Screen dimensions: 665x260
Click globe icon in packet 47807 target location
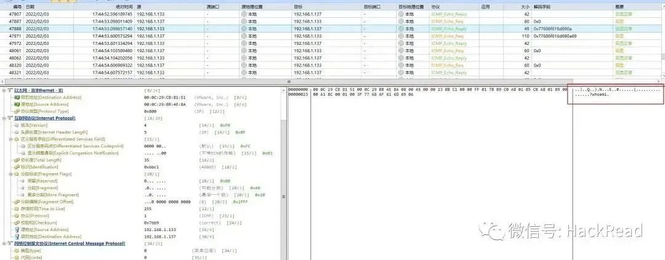click(x=401, y=14)
